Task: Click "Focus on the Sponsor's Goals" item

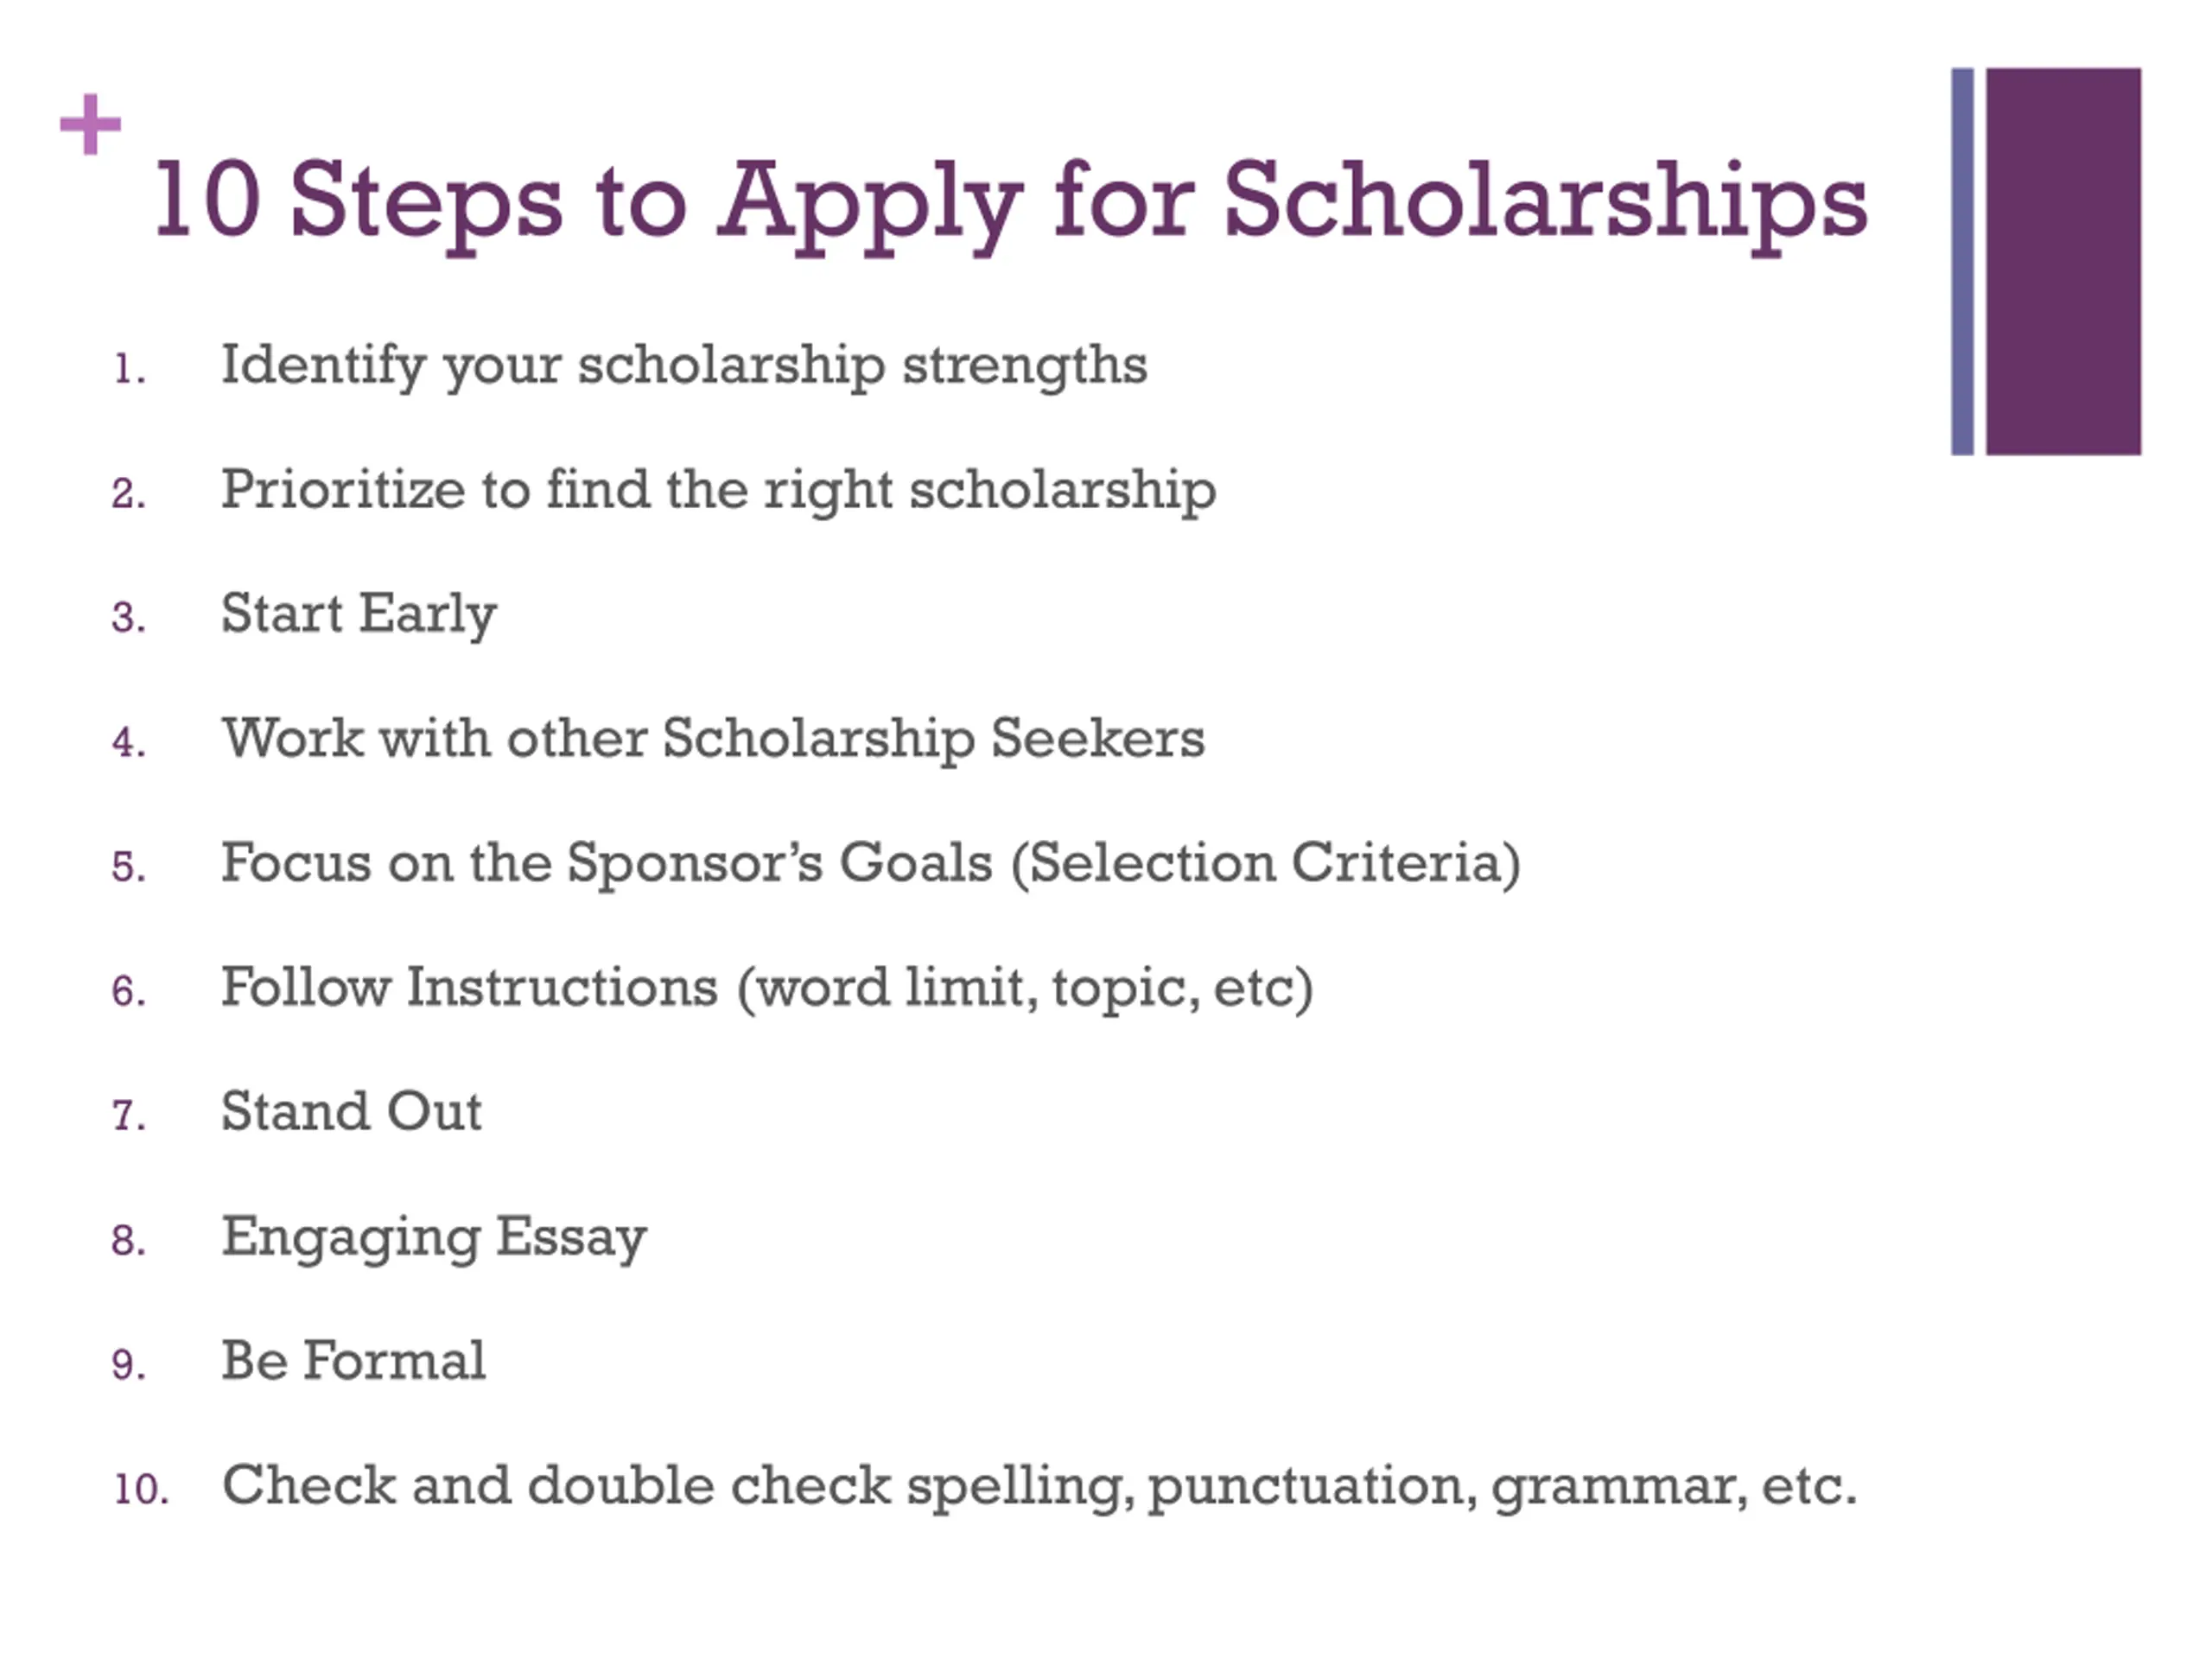Action: (870, 863)
